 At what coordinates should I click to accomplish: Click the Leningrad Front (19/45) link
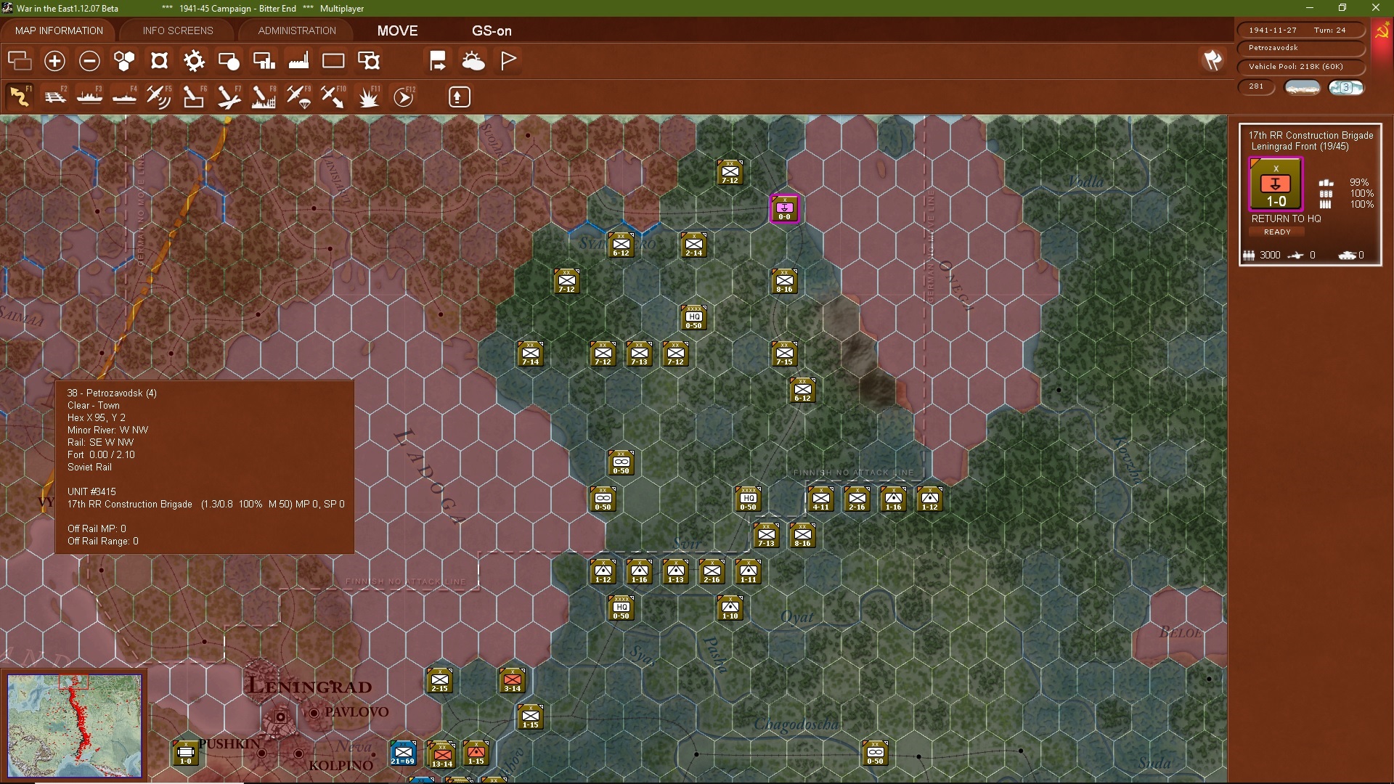point(1300,147)
